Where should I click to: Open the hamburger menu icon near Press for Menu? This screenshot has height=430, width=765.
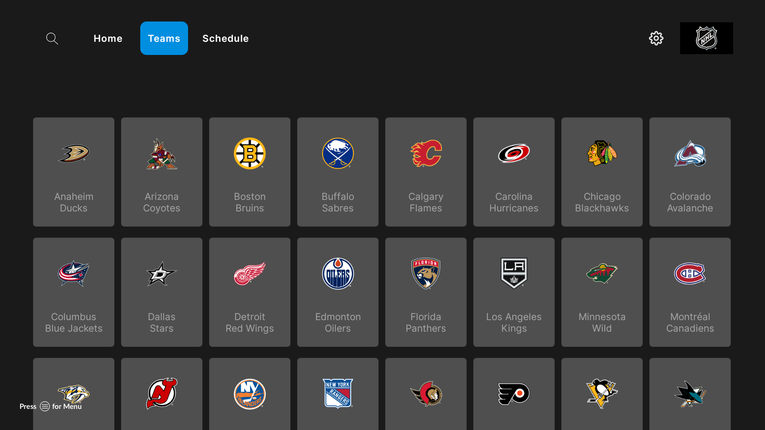point(44,407)
